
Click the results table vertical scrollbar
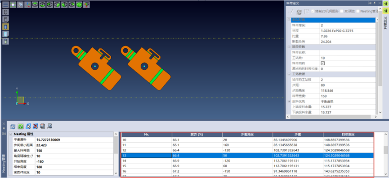pyautogui.click(x=385, y=154)
